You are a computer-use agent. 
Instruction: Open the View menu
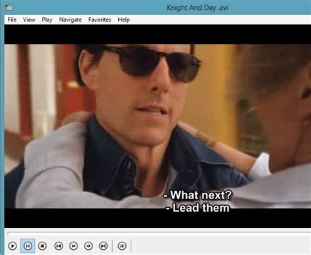29,20
